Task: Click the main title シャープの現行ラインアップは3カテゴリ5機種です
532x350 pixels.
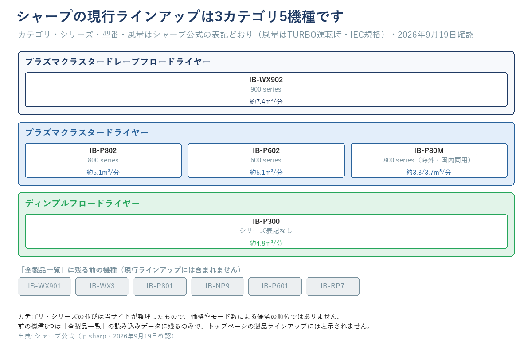Action: (180, 17)
